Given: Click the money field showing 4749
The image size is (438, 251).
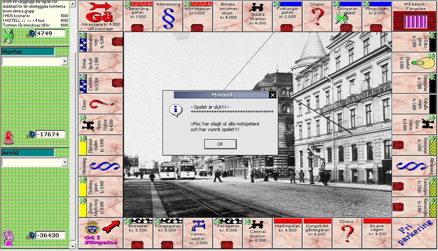Looking at the screenshot, I should 50,33.
